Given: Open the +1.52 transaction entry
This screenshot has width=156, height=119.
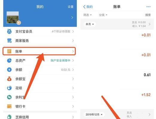Looking at the screenshot, I should tap(117, 95).
